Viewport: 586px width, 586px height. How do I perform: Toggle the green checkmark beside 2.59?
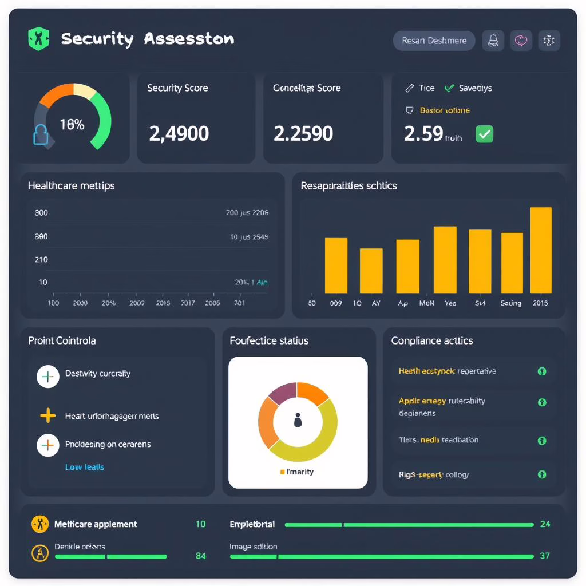click(x=484, y=134)
